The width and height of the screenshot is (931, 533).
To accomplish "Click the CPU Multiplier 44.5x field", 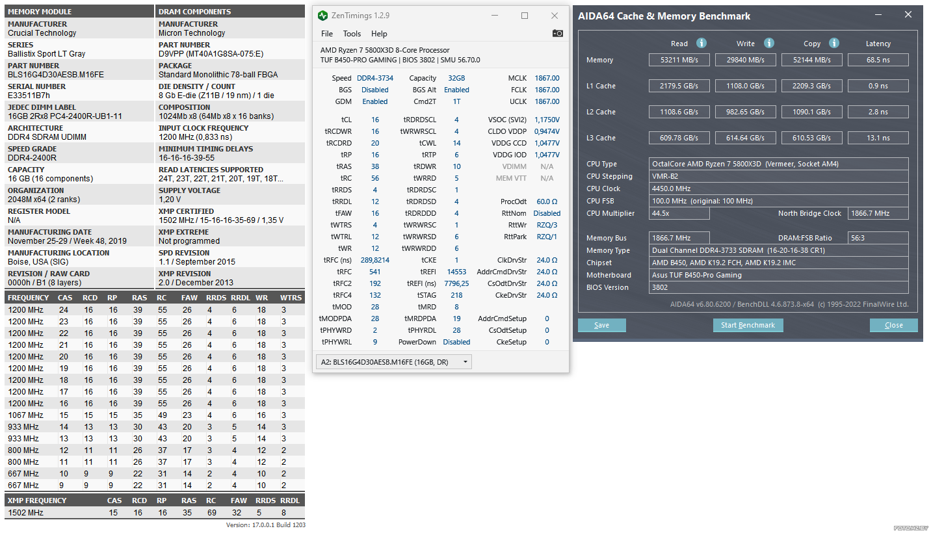I will click(x=679, y=213).
